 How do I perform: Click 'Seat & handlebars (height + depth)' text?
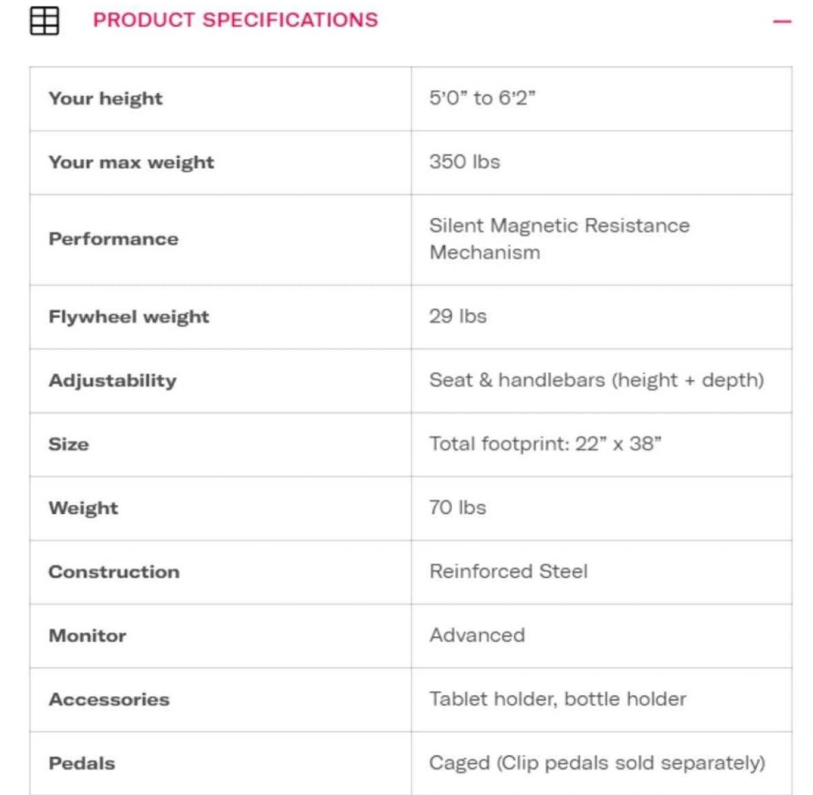(596, 380)
